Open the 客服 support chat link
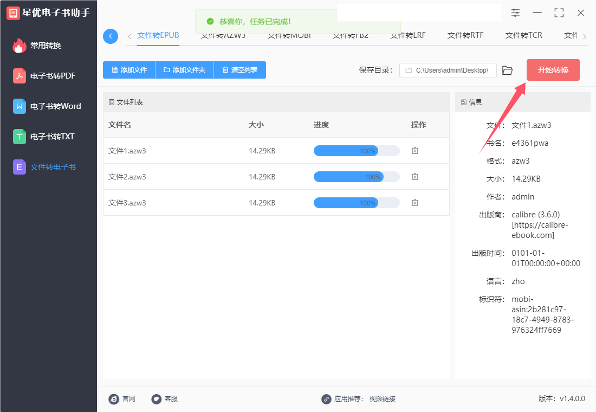 (165, 398)
